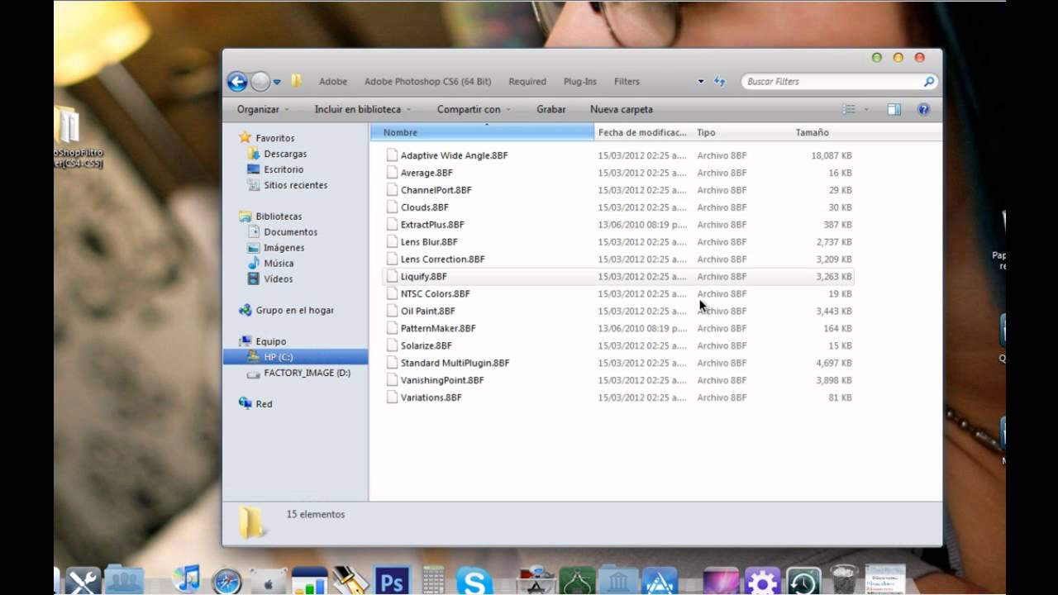Open the Organizar menu
Screen dimensions: 1058x595
click(263, 109)
